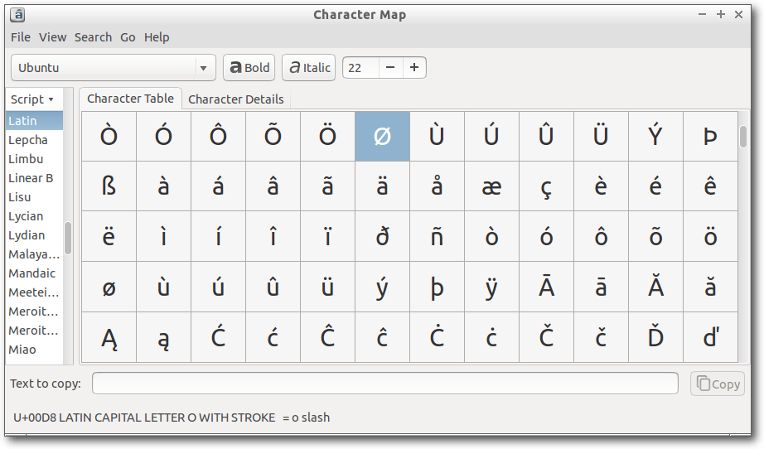Switch to the Character Details tab

click(236, 99)
